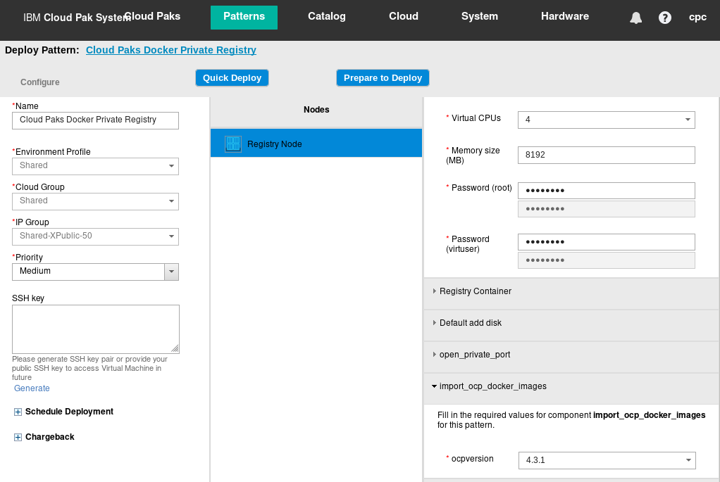Open the help question mark icon
The height and width of the screenshot is (482, 720).
(x=664, y=18)
